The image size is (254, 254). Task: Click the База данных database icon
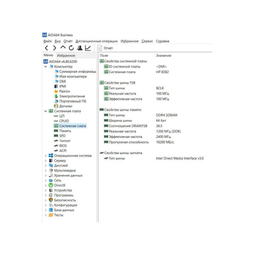click(51, 210)
